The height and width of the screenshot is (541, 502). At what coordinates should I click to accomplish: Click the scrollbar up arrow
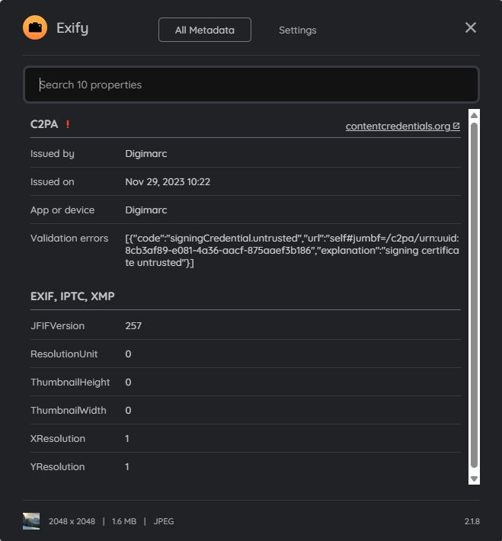474,115
